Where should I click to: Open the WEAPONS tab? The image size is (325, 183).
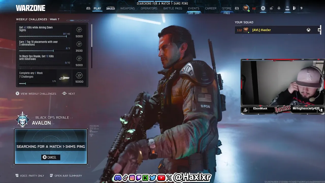[127, 8]
